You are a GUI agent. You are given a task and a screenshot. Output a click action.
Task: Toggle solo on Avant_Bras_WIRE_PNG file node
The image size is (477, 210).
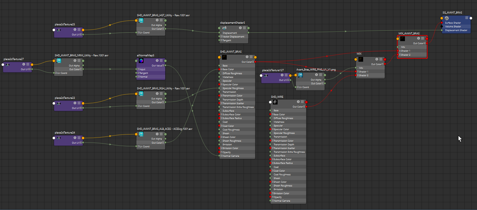(x=317, y=75)
